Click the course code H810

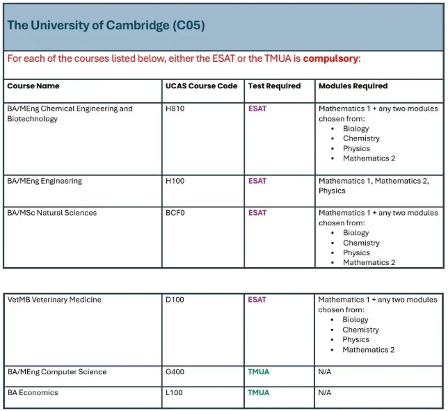pyautogui.click(x=175, y=108)
